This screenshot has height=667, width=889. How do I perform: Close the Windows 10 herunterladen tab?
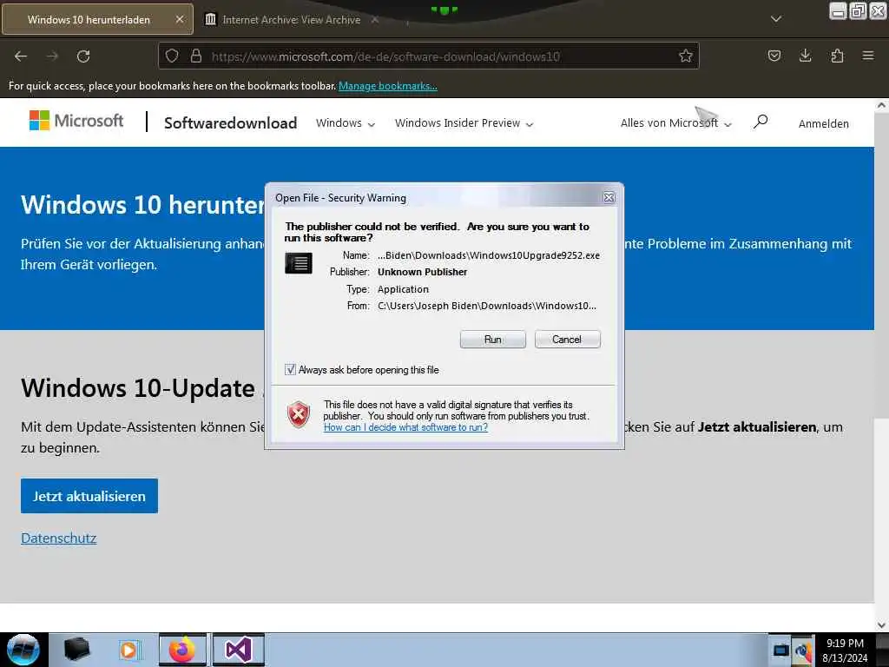coord(180,19)
